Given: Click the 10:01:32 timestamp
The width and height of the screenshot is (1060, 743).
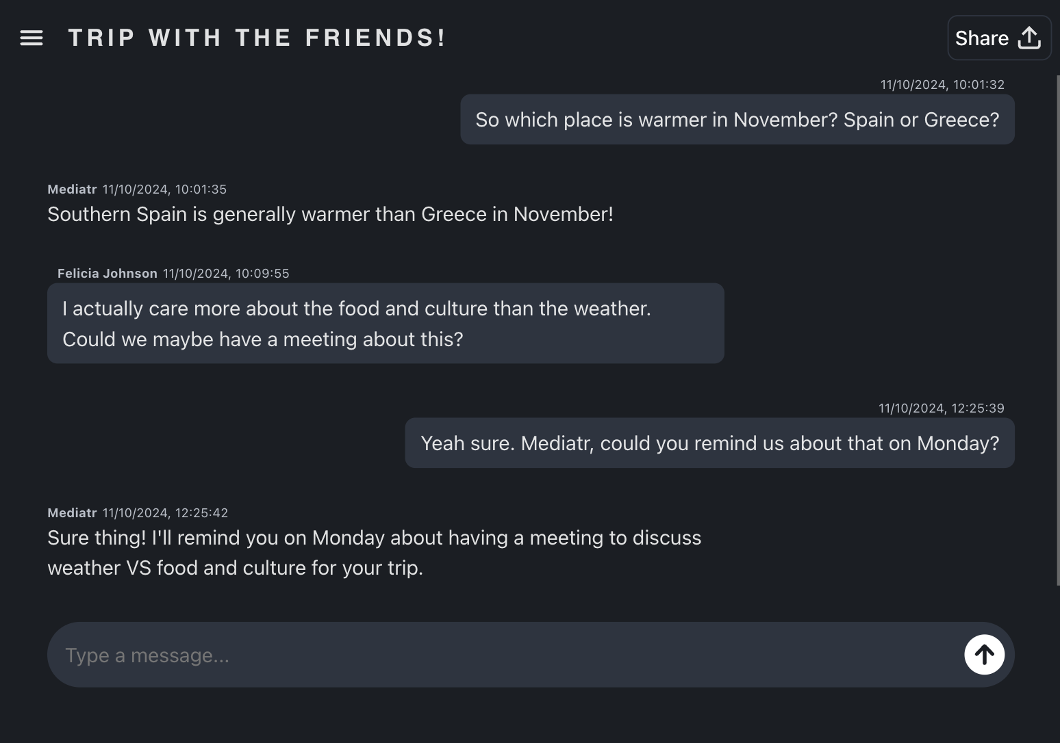Looking at the screenshot, I should tap(942, 85).
